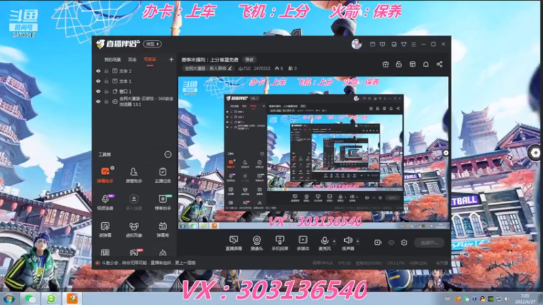This screenshot has width=543, height=305.
Task: Click the taskbar clock
Action: coord(525,299)
